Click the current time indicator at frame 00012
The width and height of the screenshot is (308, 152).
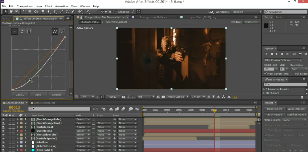coord(214,111)
